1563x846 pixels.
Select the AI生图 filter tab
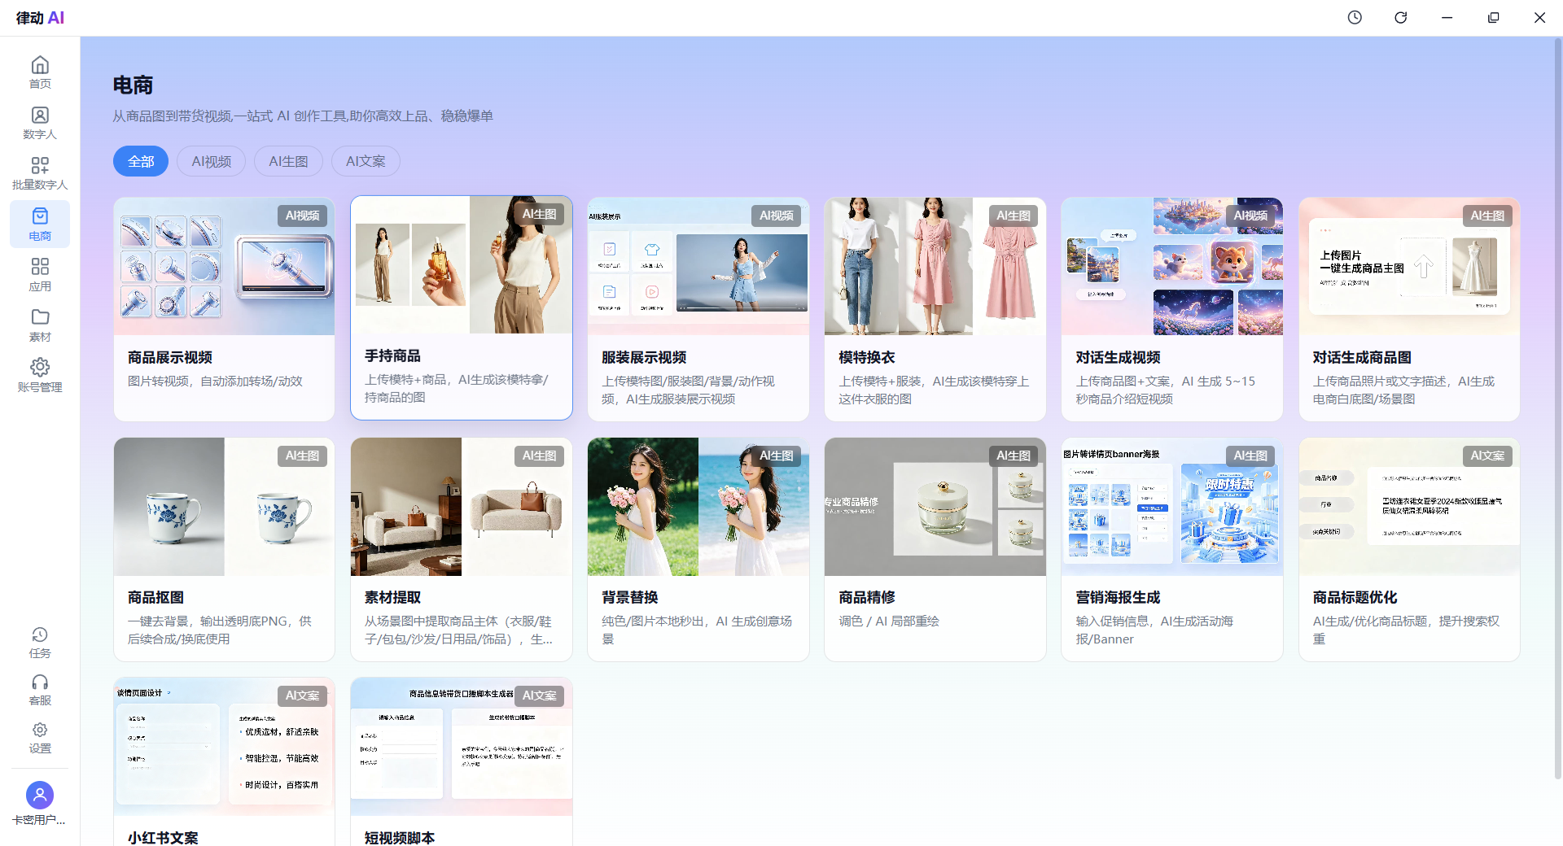point(289,161)
